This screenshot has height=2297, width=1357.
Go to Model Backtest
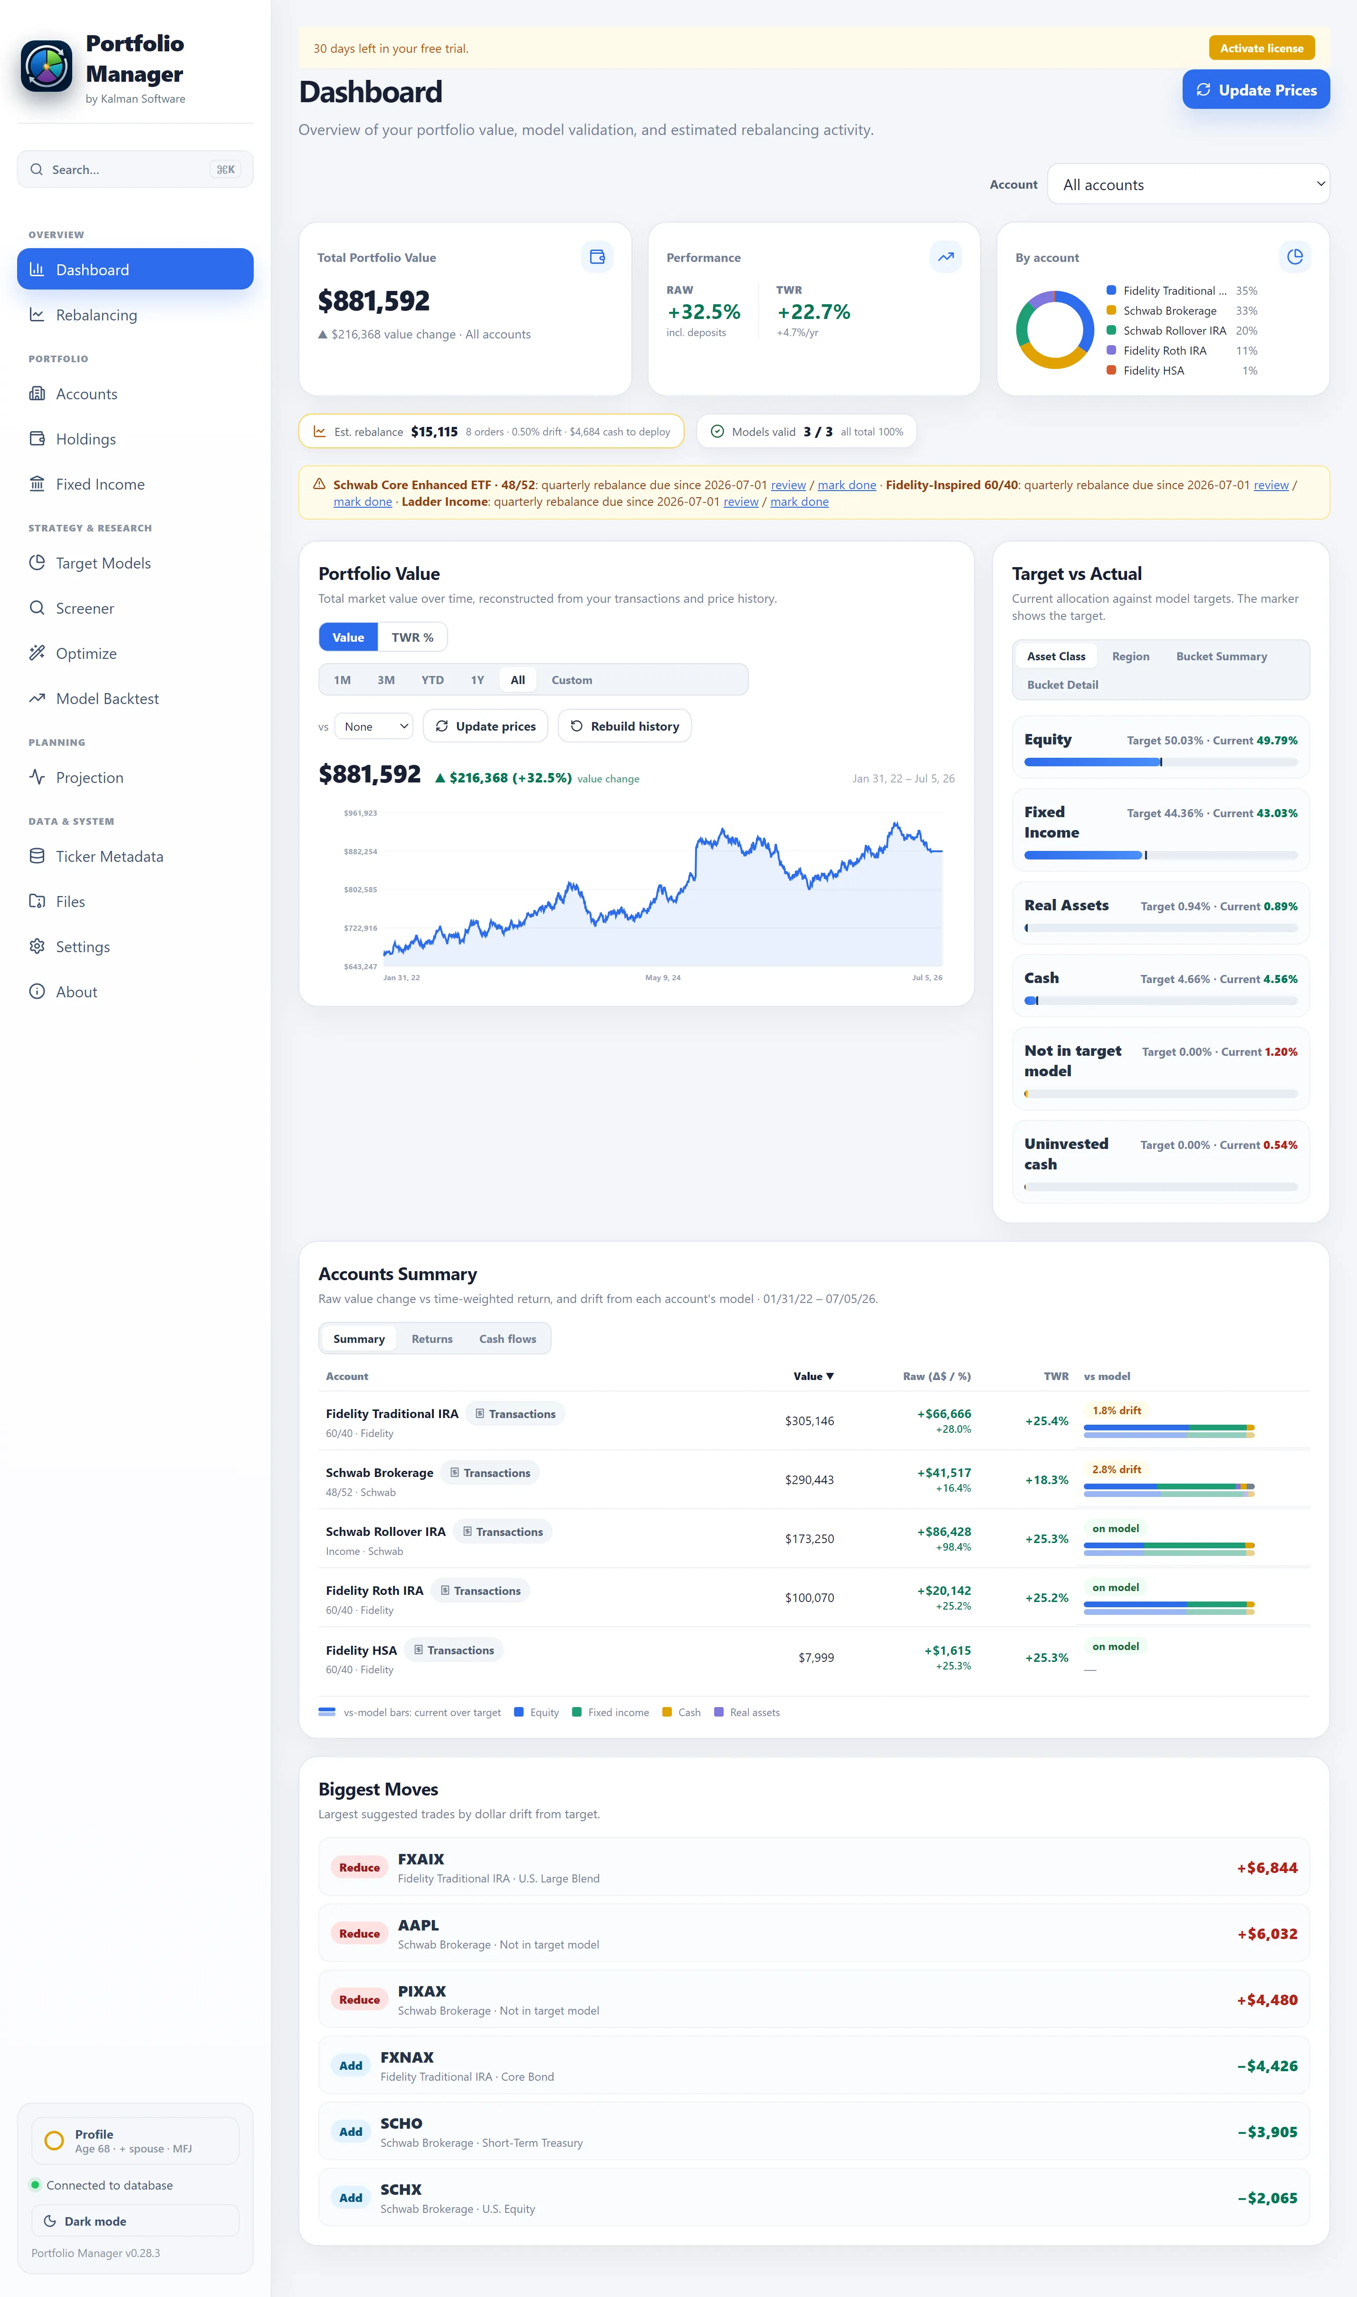click(135, 698)
